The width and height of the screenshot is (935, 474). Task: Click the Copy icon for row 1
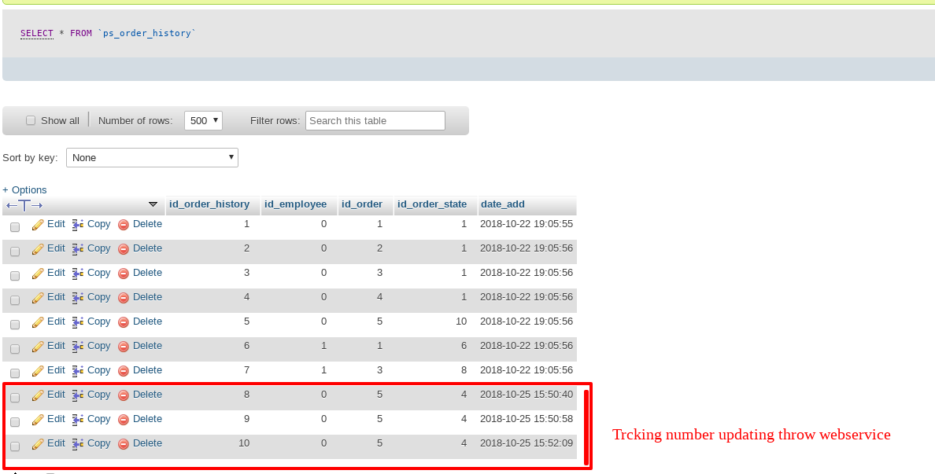(x=78, y=225)
